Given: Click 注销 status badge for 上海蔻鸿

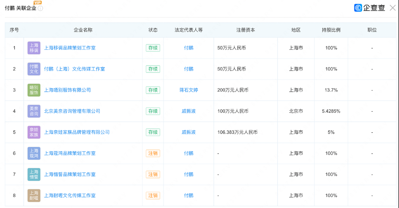Looking at the screenshot, I should point(153,153).
